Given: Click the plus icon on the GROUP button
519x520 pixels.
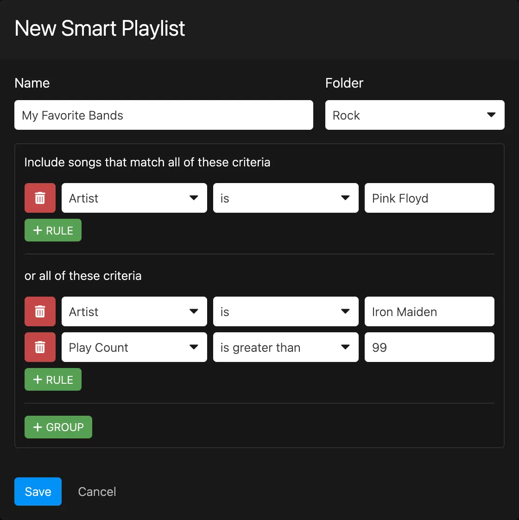Looking at the screenshot, I should click(38, 427).
